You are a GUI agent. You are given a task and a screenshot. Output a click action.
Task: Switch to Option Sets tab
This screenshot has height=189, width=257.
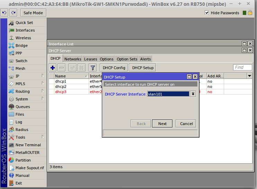click(127, 59)
